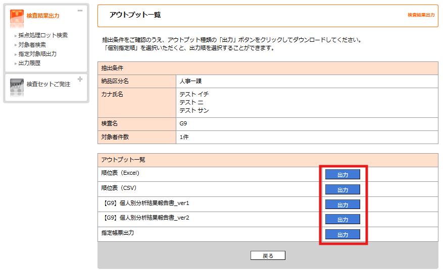Viewport: 443px width, 274px height.
Task: Expand 検査セットご発注 section with plus icon
Action: [80, 79]
